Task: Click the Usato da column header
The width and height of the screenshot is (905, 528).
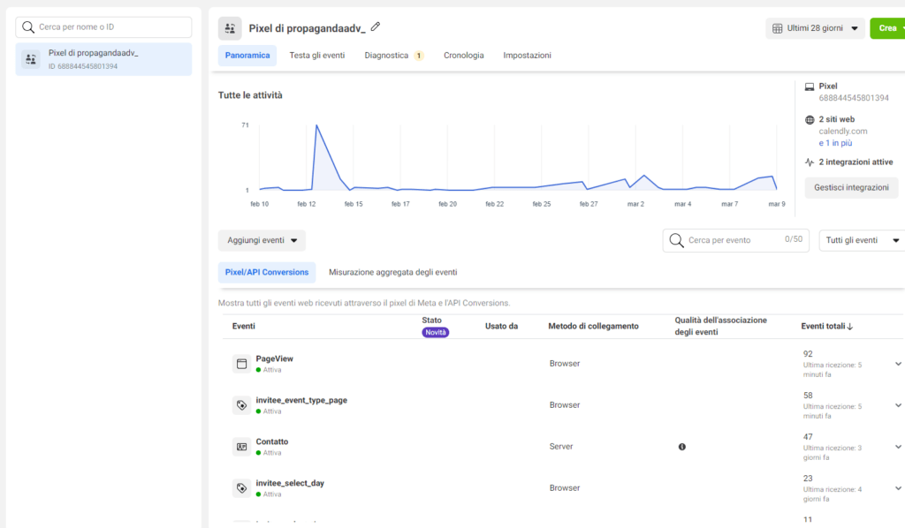Action: (502, 327)
